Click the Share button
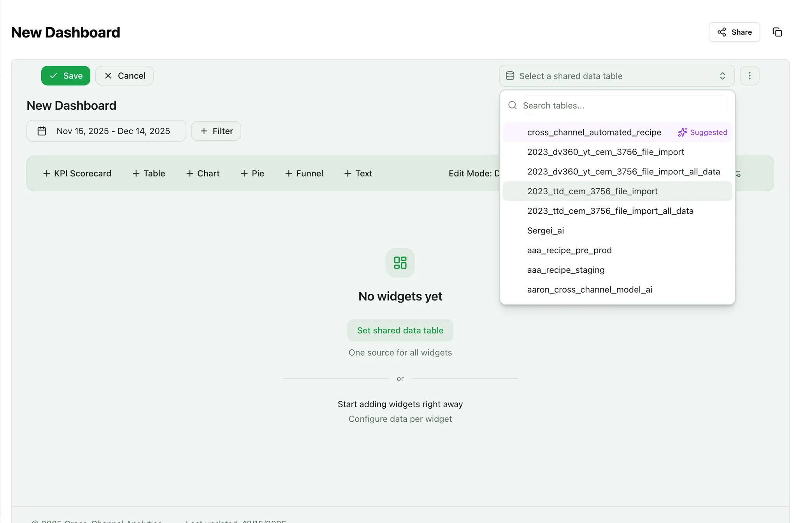Image resolution: width=797 pixels, height=523 pixels. (734, 32)
